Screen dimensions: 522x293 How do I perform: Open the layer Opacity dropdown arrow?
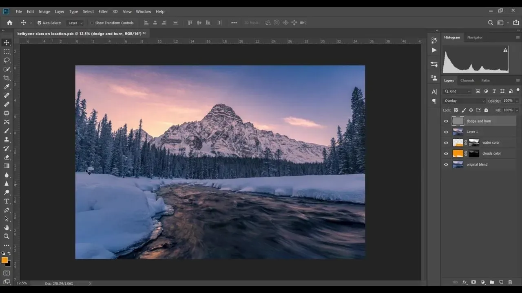(x=517, y=101)
